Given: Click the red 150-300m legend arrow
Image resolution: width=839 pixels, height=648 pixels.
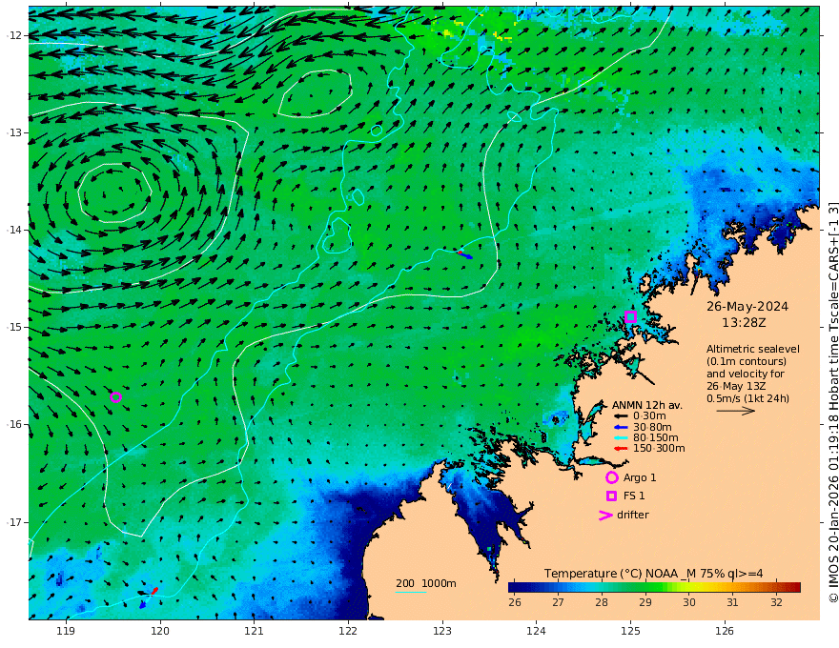Looking at the screenshot, I should pos(620,448).
